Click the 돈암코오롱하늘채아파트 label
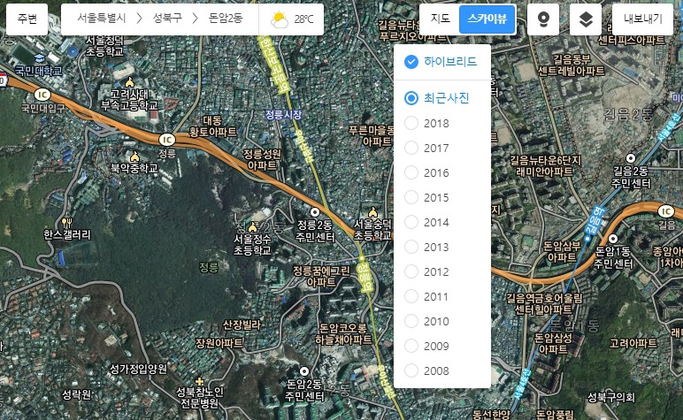This screenshot has height=420, width=683. (343, 333)
